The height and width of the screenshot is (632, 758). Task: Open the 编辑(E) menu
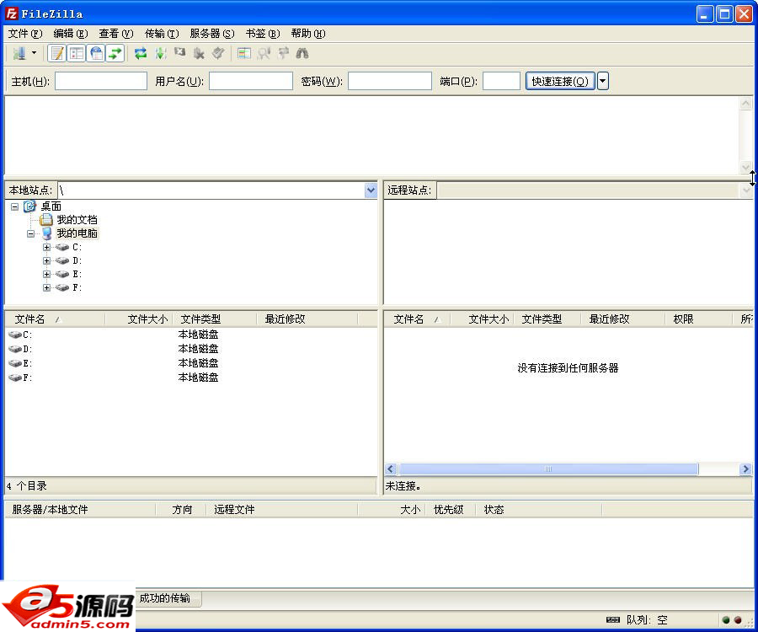coord(71,34)
